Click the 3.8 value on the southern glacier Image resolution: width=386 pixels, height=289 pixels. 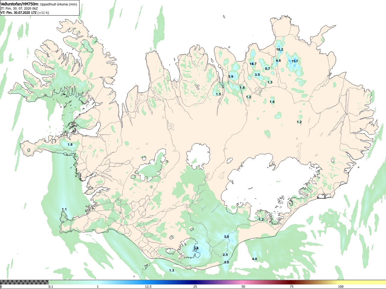tap(196, 248)
